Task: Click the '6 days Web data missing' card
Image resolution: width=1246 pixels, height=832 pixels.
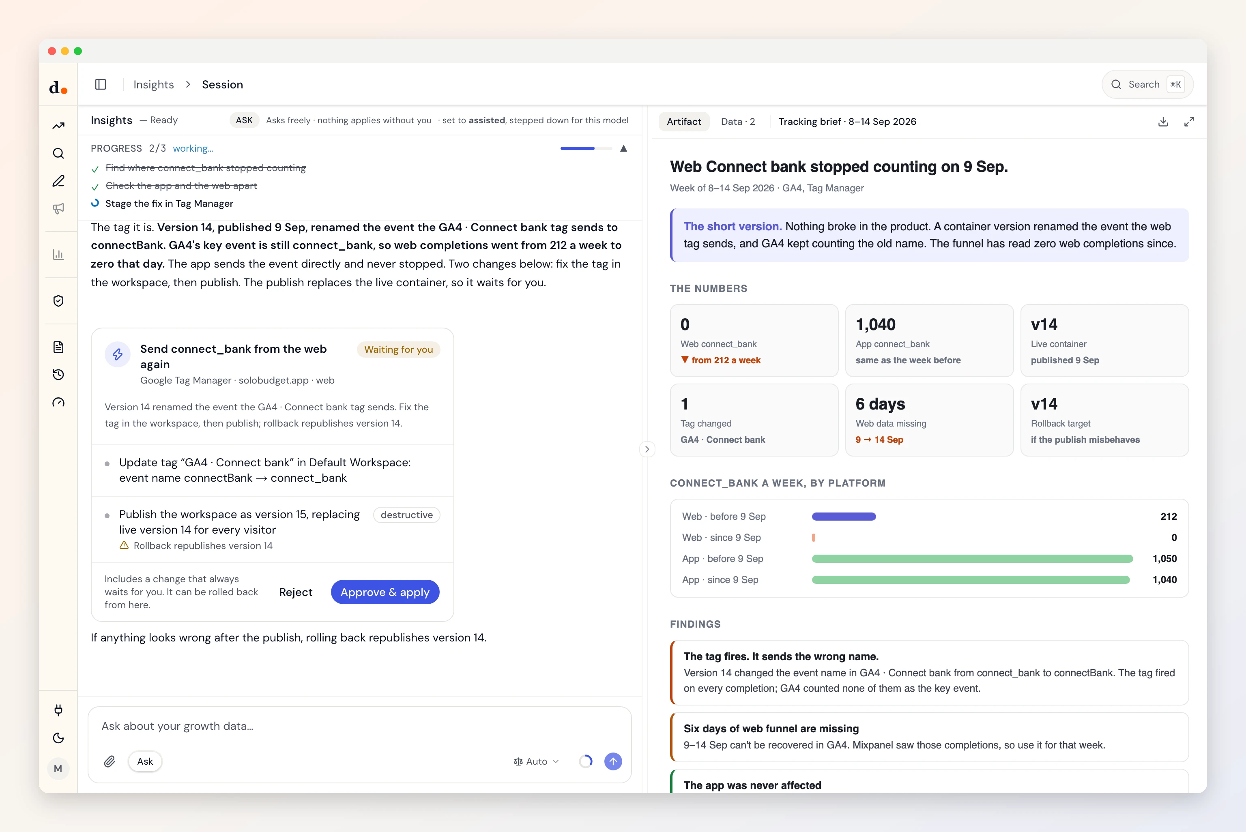Action: click(929, 420)
